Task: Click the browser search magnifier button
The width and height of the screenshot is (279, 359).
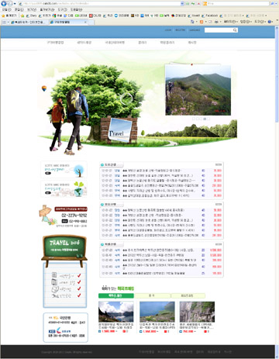Action: [273, 4]
